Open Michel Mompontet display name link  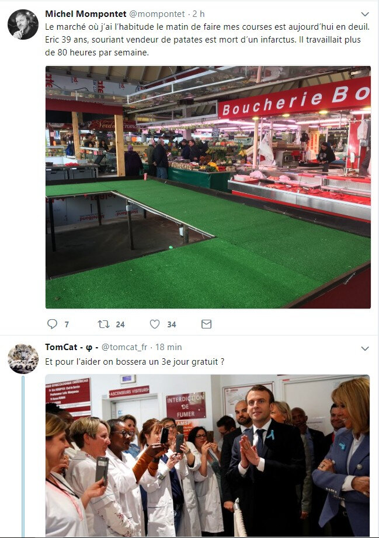pos(86,14)
